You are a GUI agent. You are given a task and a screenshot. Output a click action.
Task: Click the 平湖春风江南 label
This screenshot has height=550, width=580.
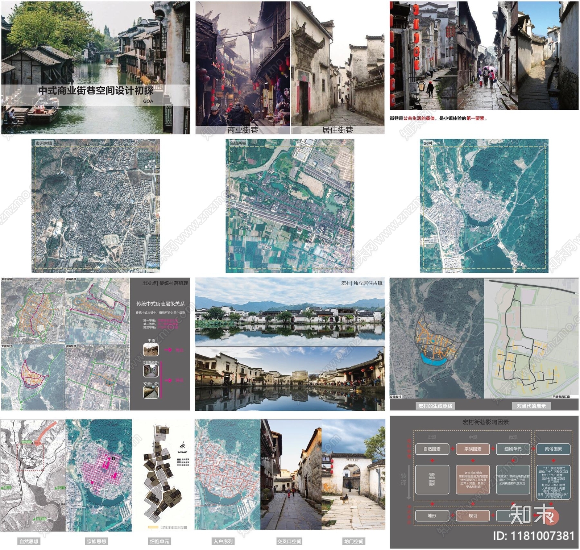coord(561,397)
